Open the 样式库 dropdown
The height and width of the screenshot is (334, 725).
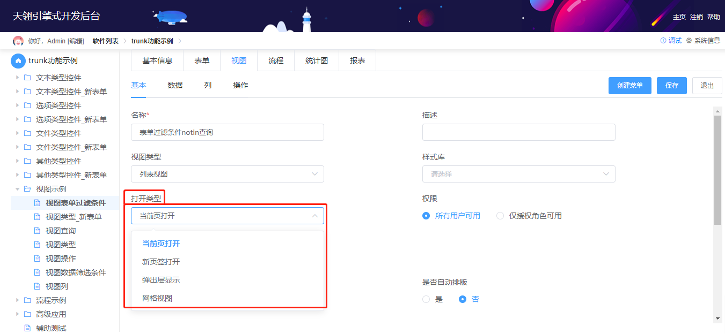[x=518, y=174]
